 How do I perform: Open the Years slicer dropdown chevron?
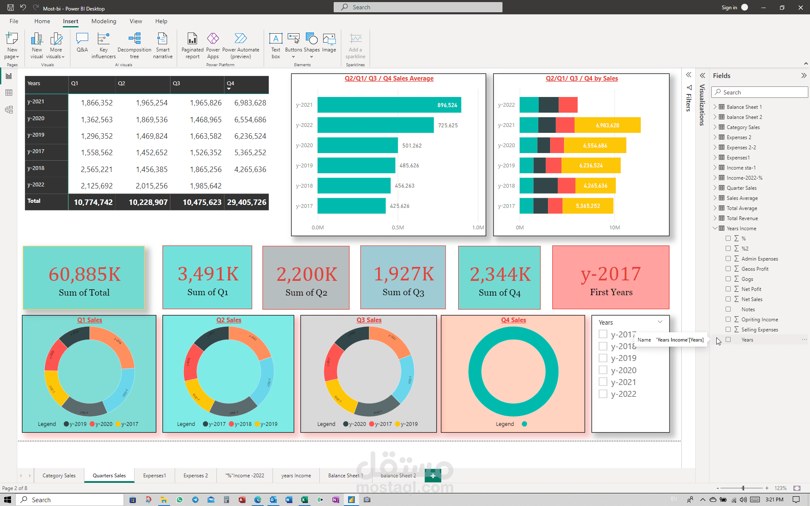click(660, 322)
